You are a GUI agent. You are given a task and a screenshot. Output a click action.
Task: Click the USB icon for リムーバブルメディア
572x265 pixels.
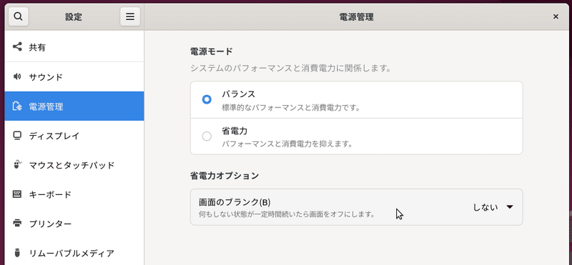tap(17, 253)
